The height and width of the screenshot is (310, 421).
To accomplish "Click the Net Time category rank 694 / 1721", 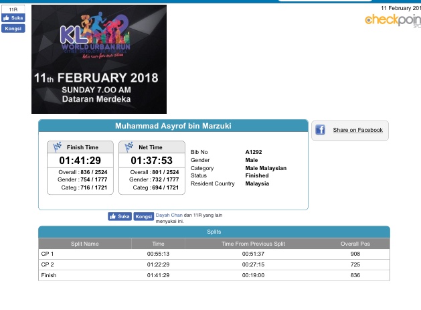I will tap(165, 187).
